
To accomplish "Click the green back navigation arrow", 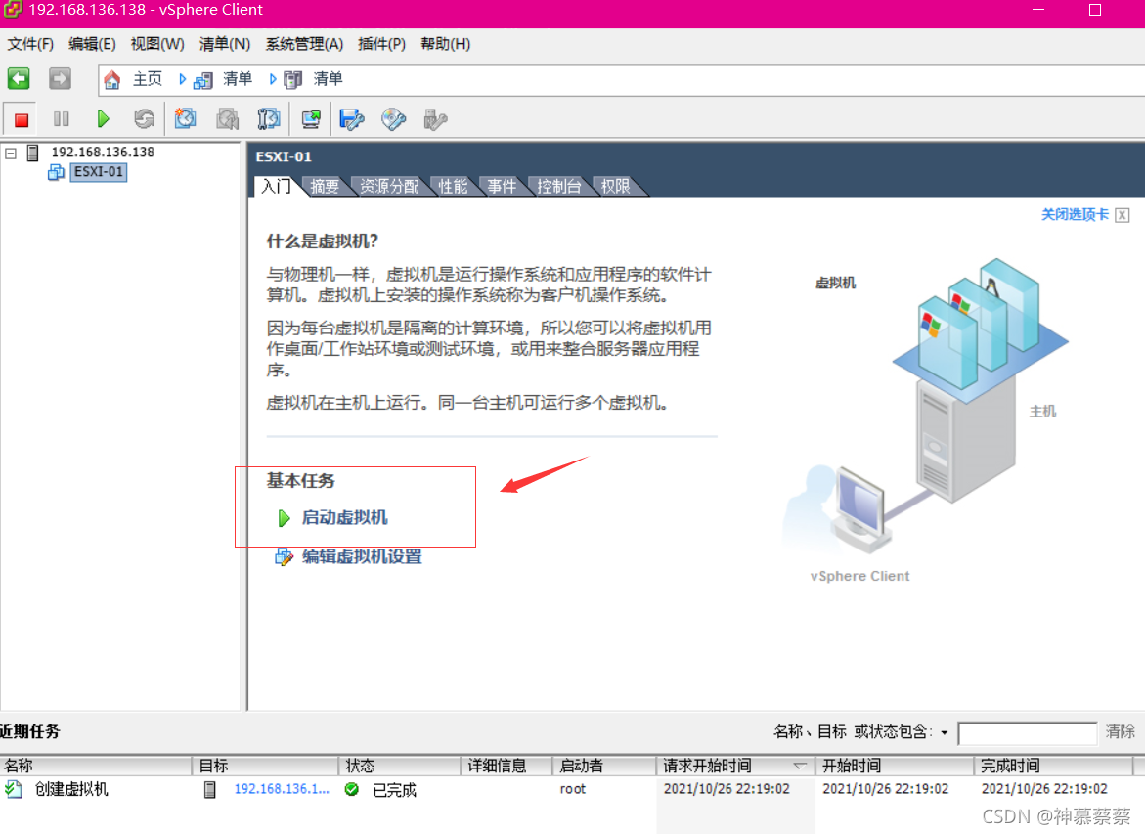I will 19,79.
